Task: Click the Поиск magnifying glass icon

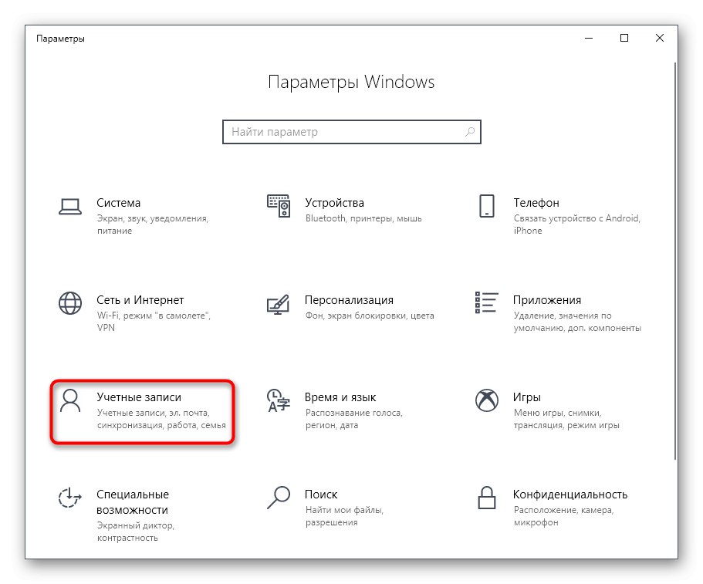Action: click(279, 498)
